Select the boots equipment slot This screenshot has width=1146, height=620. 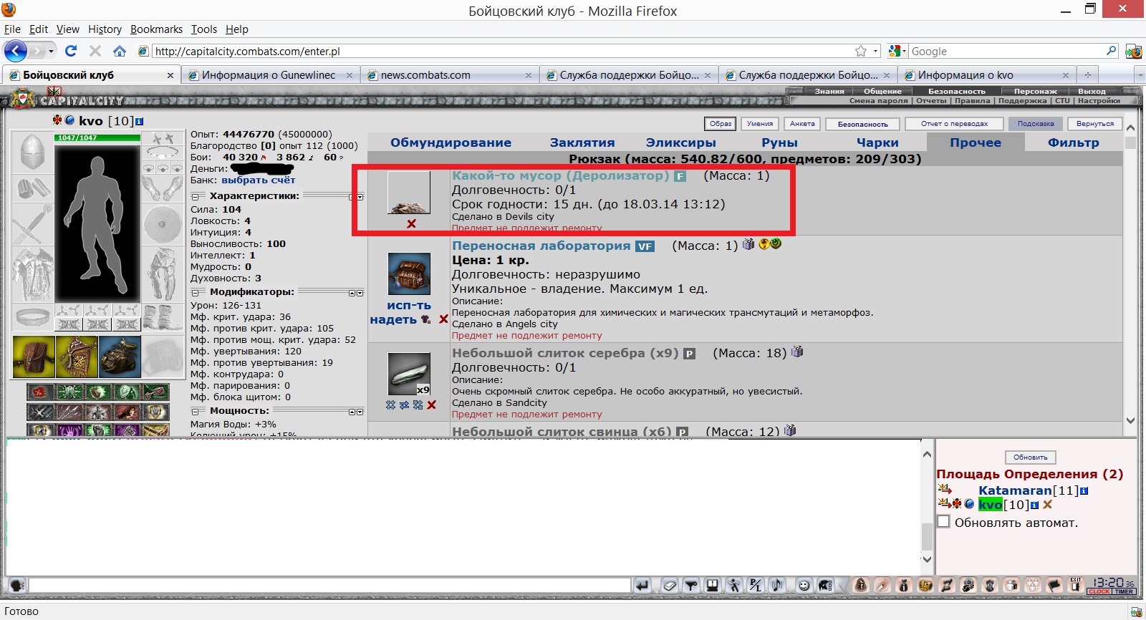point(163,316)
